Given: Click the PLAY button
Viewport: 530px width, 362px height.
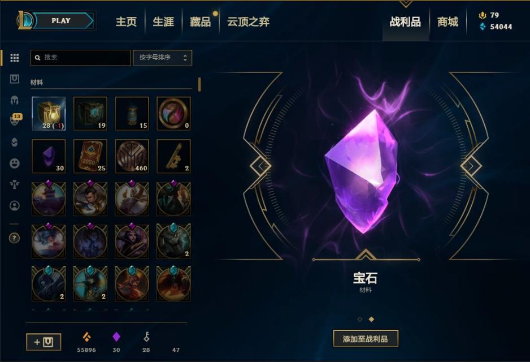Looking at the screenshot, I should pyautogui.click(x=61, y=20).
